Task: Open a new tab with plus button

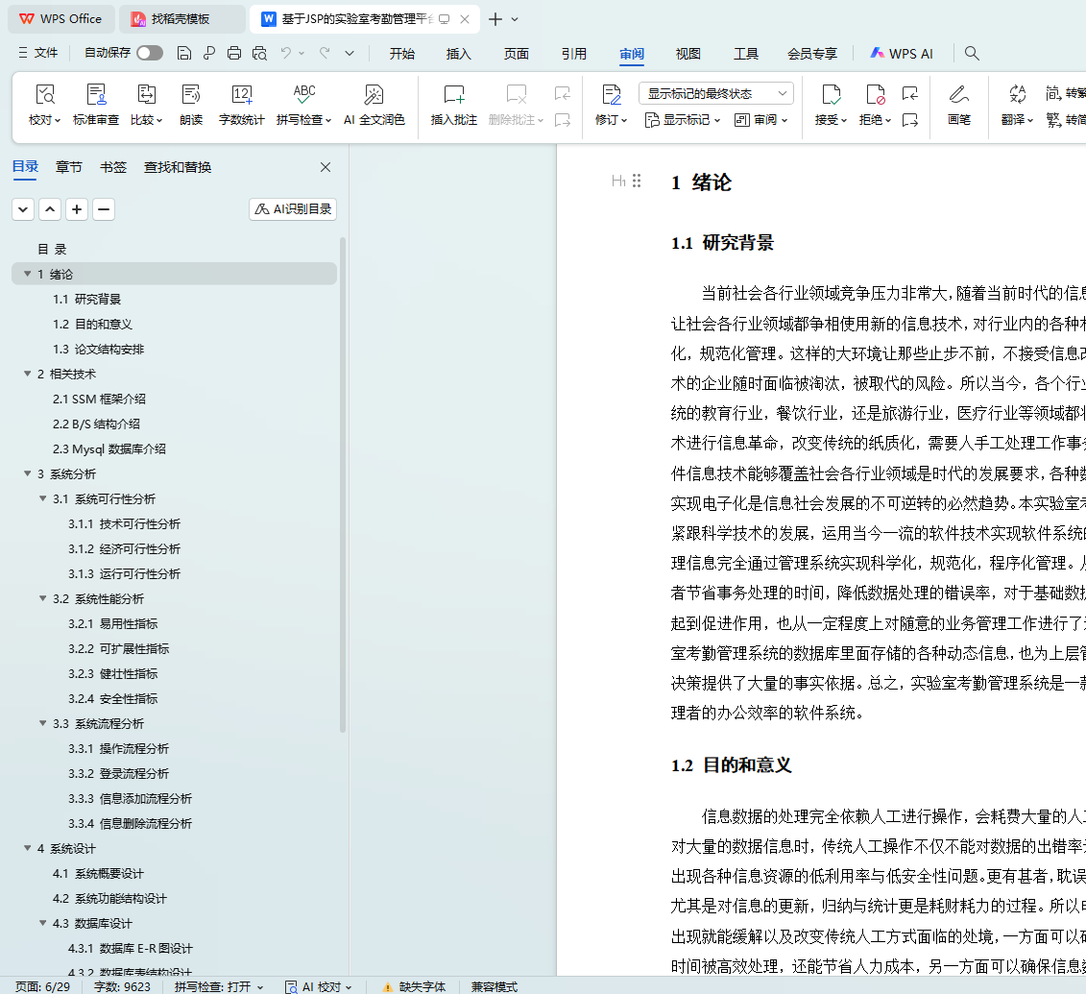Action: click(x=495, y=19)
